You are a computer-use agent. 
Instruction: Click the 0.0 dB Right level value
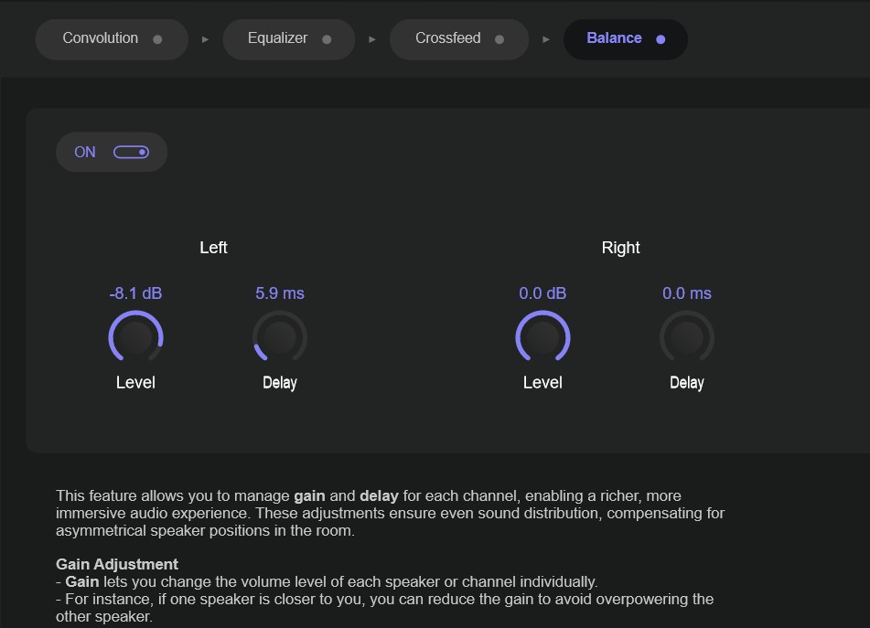(542, 293)
